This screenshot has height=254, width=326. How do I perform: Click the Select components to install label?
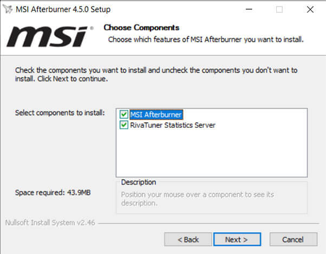(x=60, y=113)
